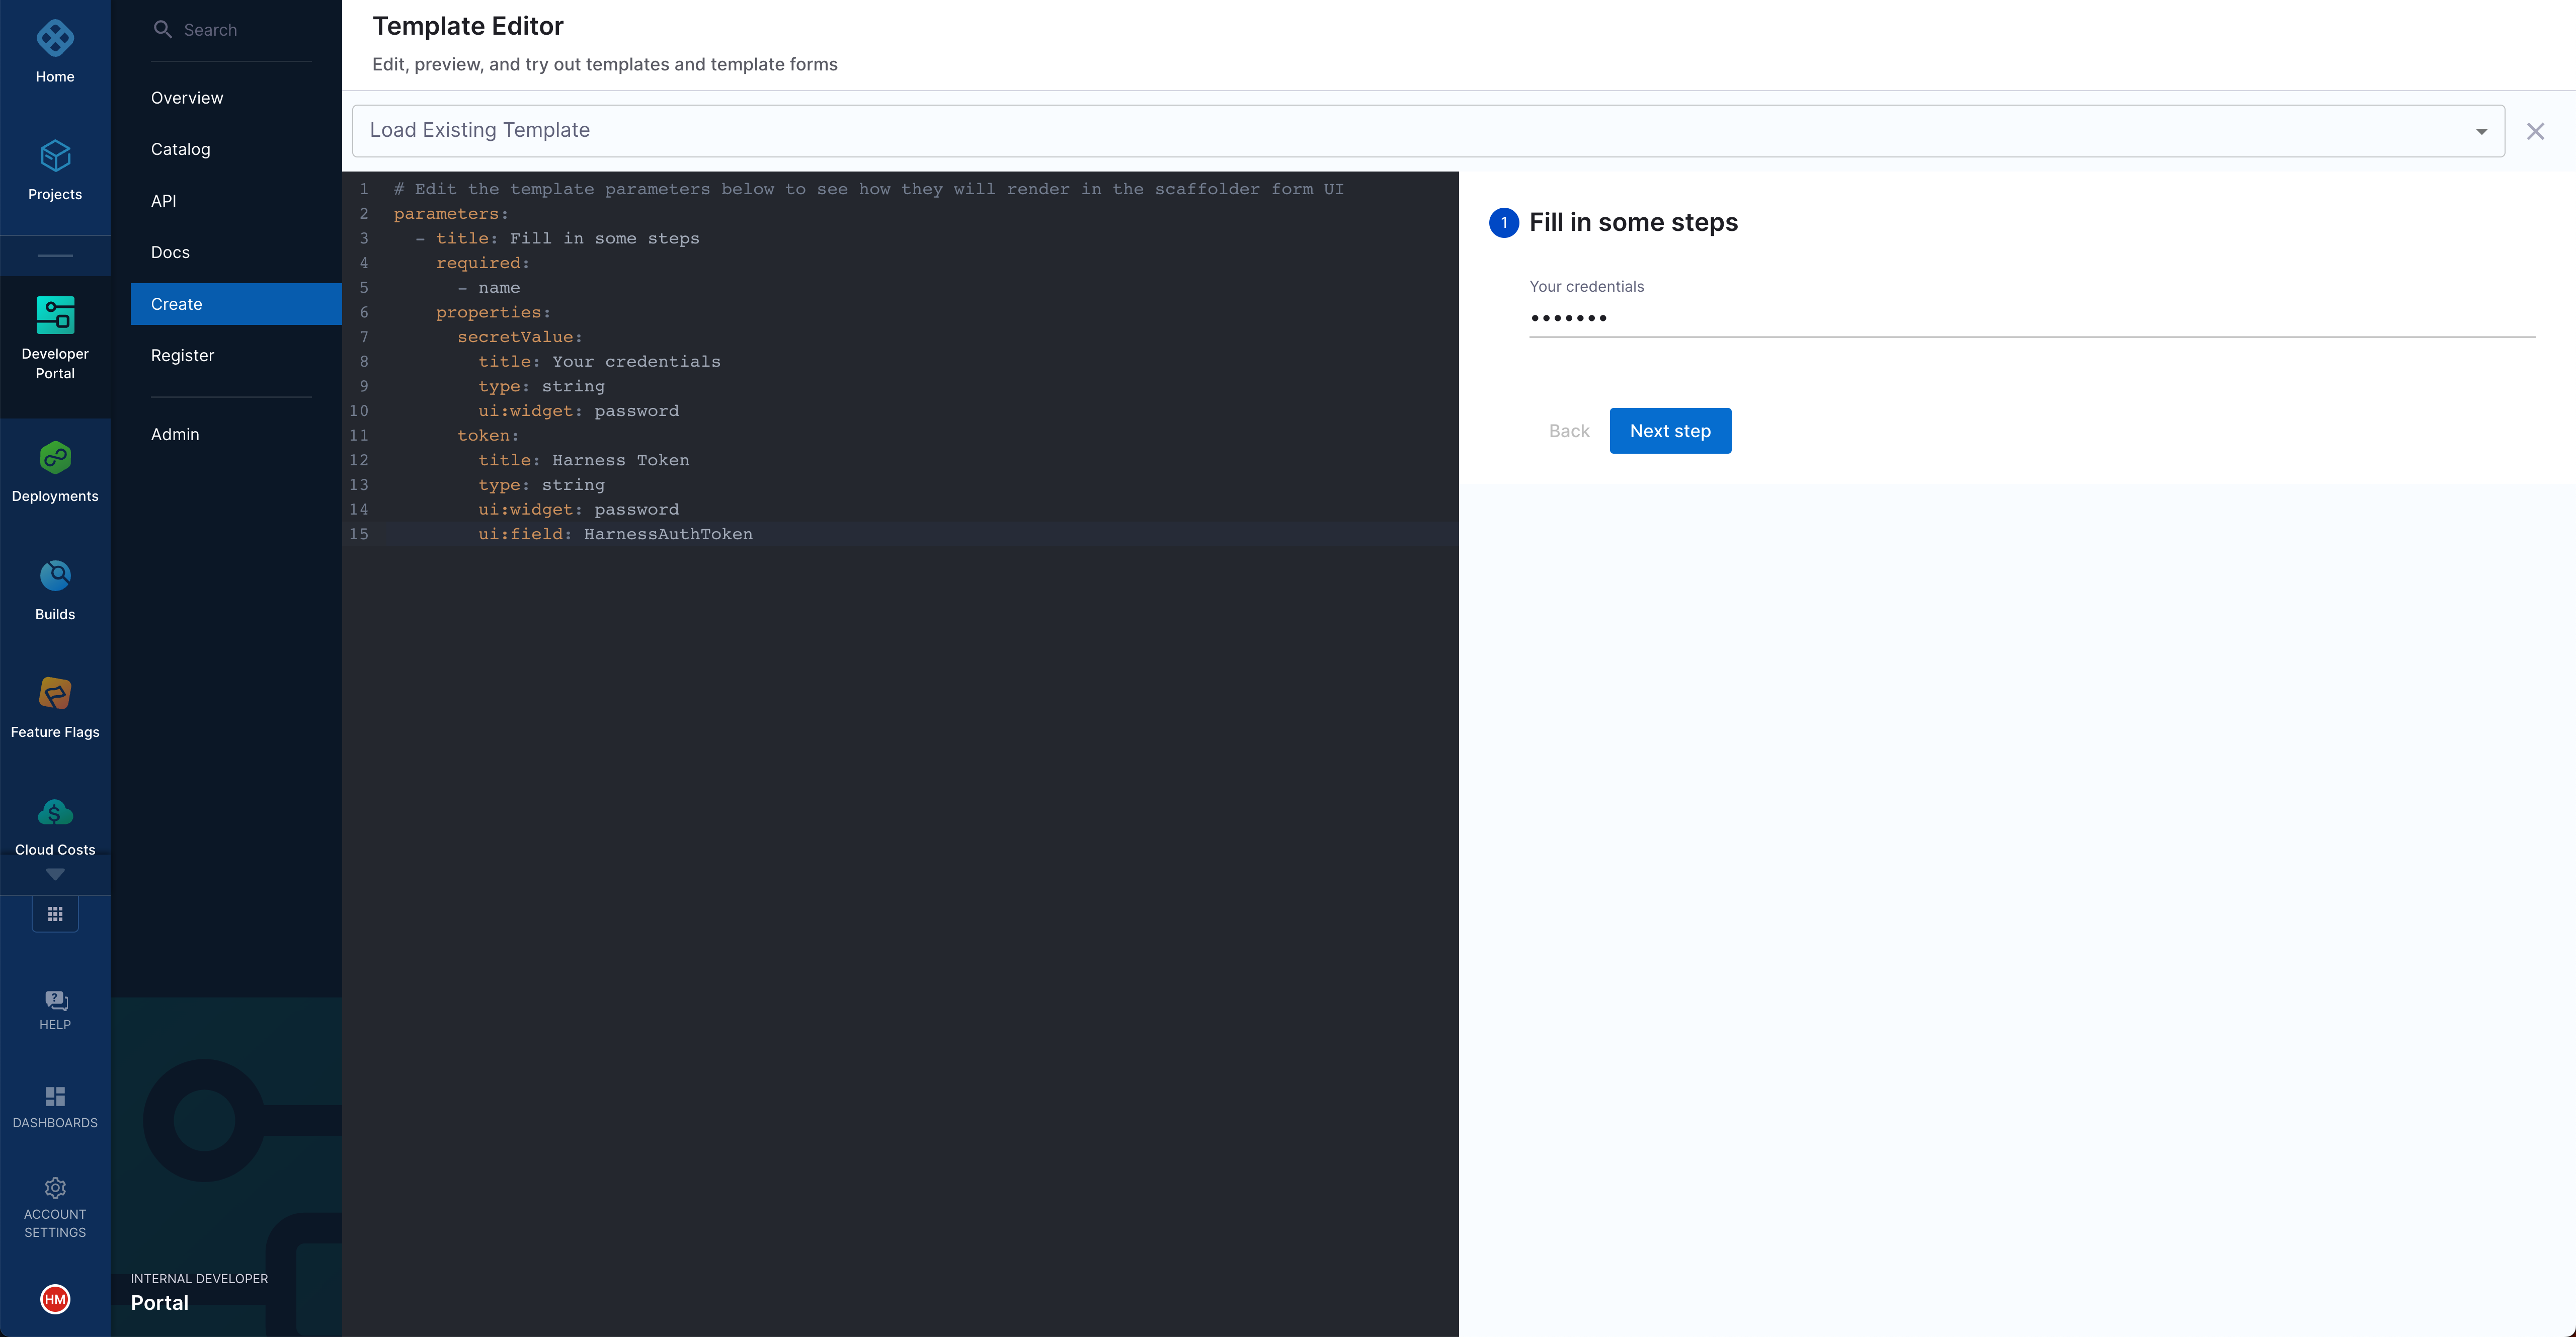Expand more modules arrow below Cloud Costs
This screenshot has height=1337, width=2576.
point(55,875)
